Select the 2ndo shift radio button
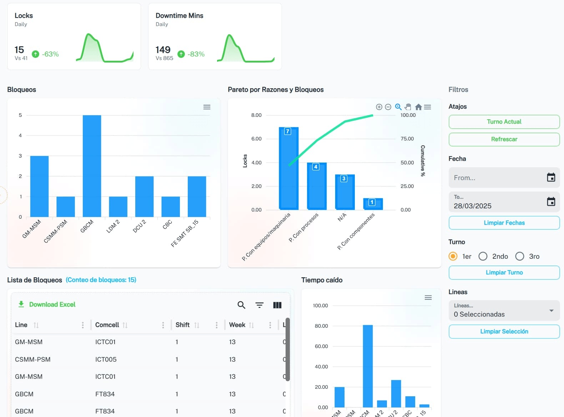 click(483, 256)
